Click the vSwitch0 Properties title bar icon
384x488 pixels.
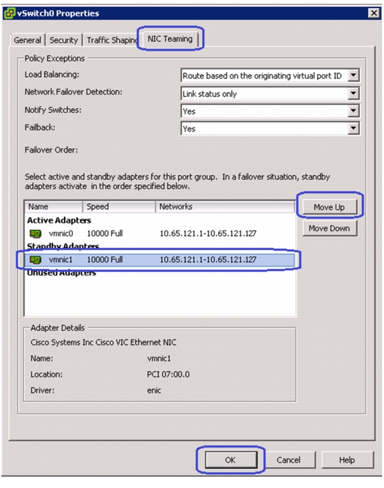click(x=10, y=13)
